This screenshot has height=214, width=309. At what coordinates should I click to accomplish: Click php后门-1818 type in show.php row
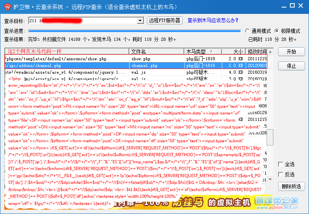(200, 59)
